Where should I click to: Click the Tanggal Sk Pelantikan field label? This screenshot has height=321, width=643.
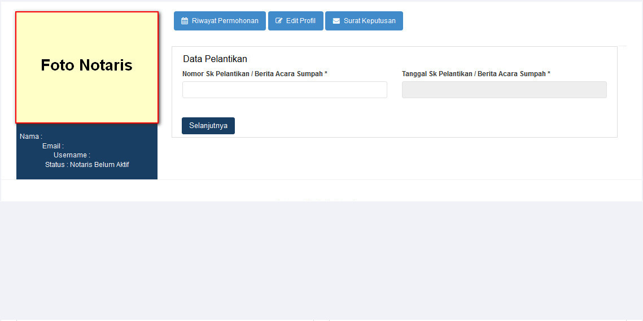point(473,74)
